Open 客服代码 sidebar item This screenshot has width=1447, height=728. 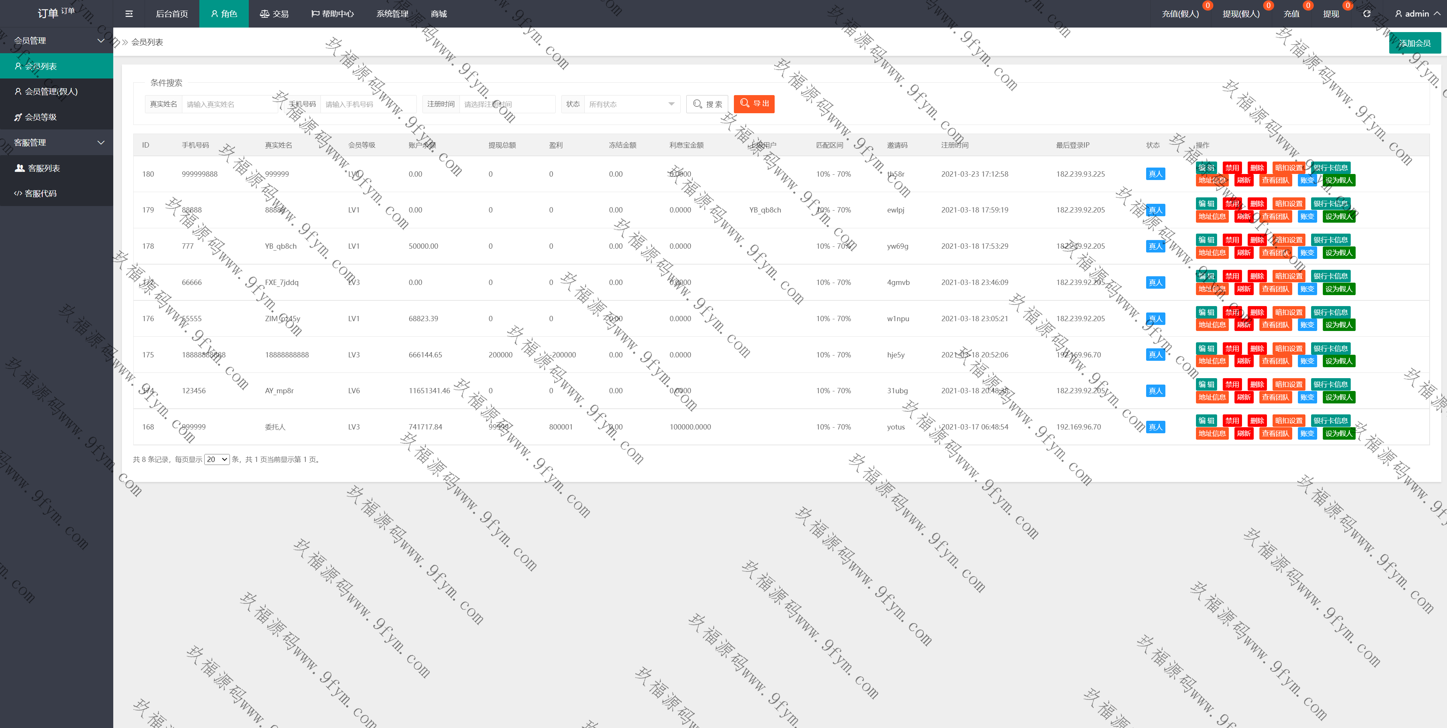[40, 193]
